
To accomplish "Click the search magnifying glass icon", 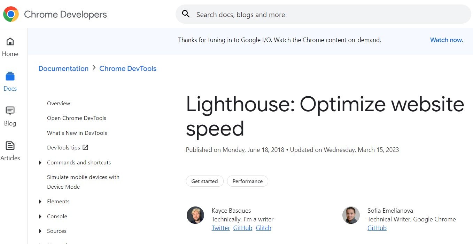I will point(186,14).
